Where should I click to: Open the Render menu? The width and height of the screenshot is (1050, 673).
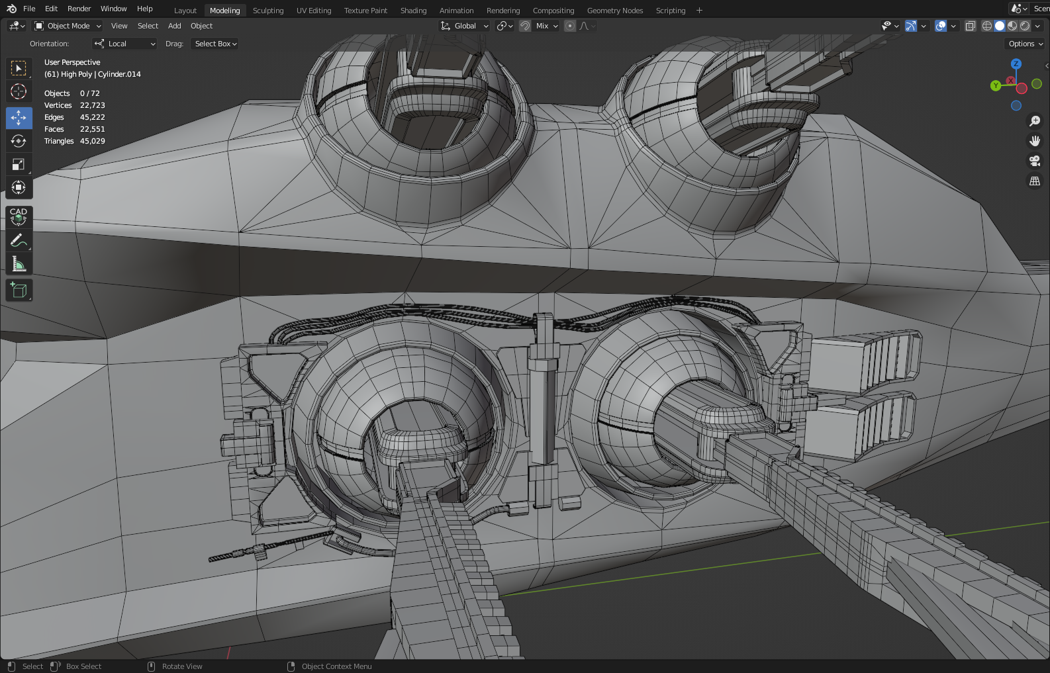coord(79,9)
